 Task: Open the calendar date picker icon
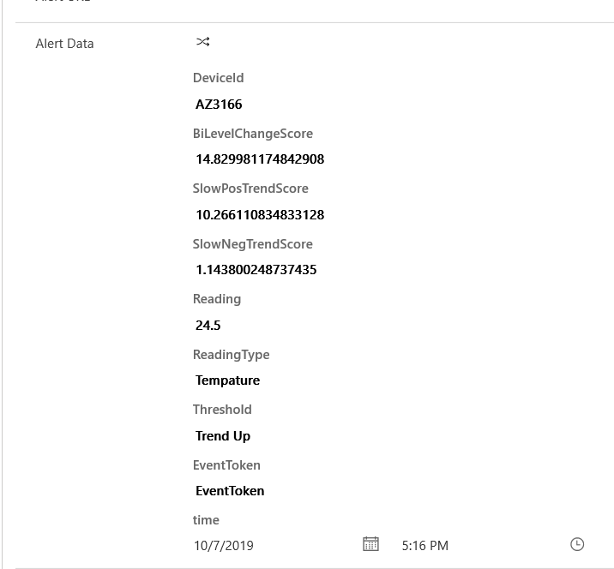click(x=370, y=544)
